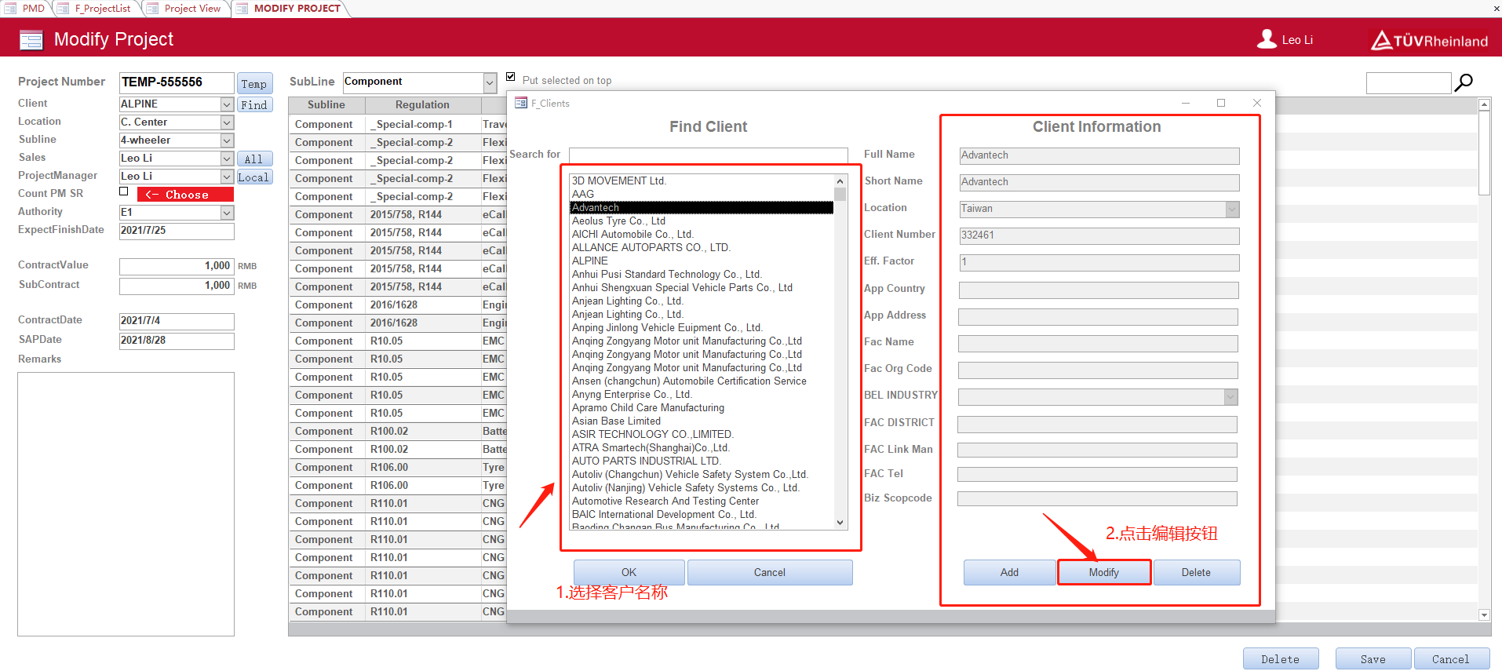
Task: Click the client list scroll-up arrow
Action: tap(840, 181)
